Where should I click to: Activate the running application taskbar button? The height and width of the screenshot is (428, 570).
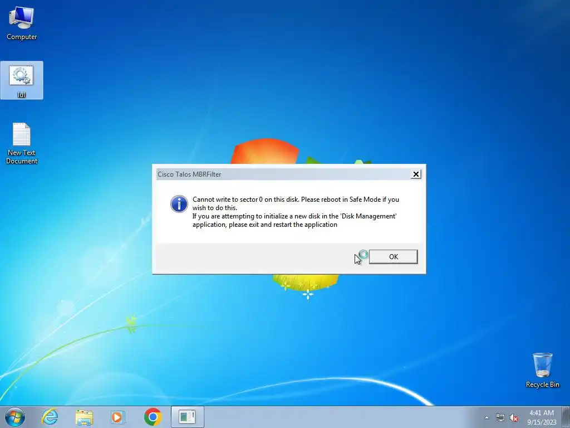(187, 417)
